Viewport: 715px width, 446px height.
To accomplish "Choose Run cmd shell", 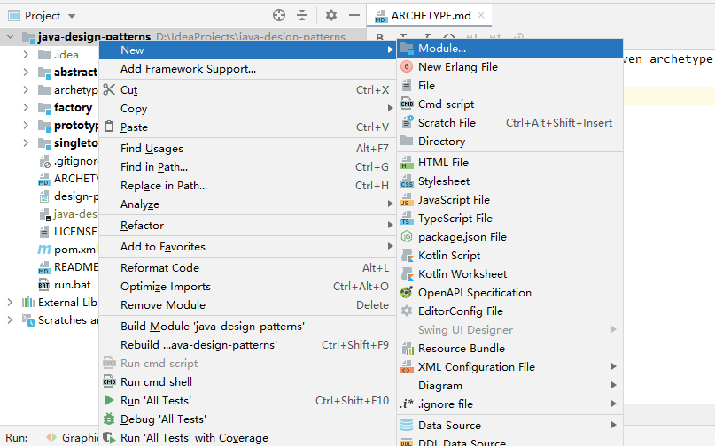I will pos(247,381).
